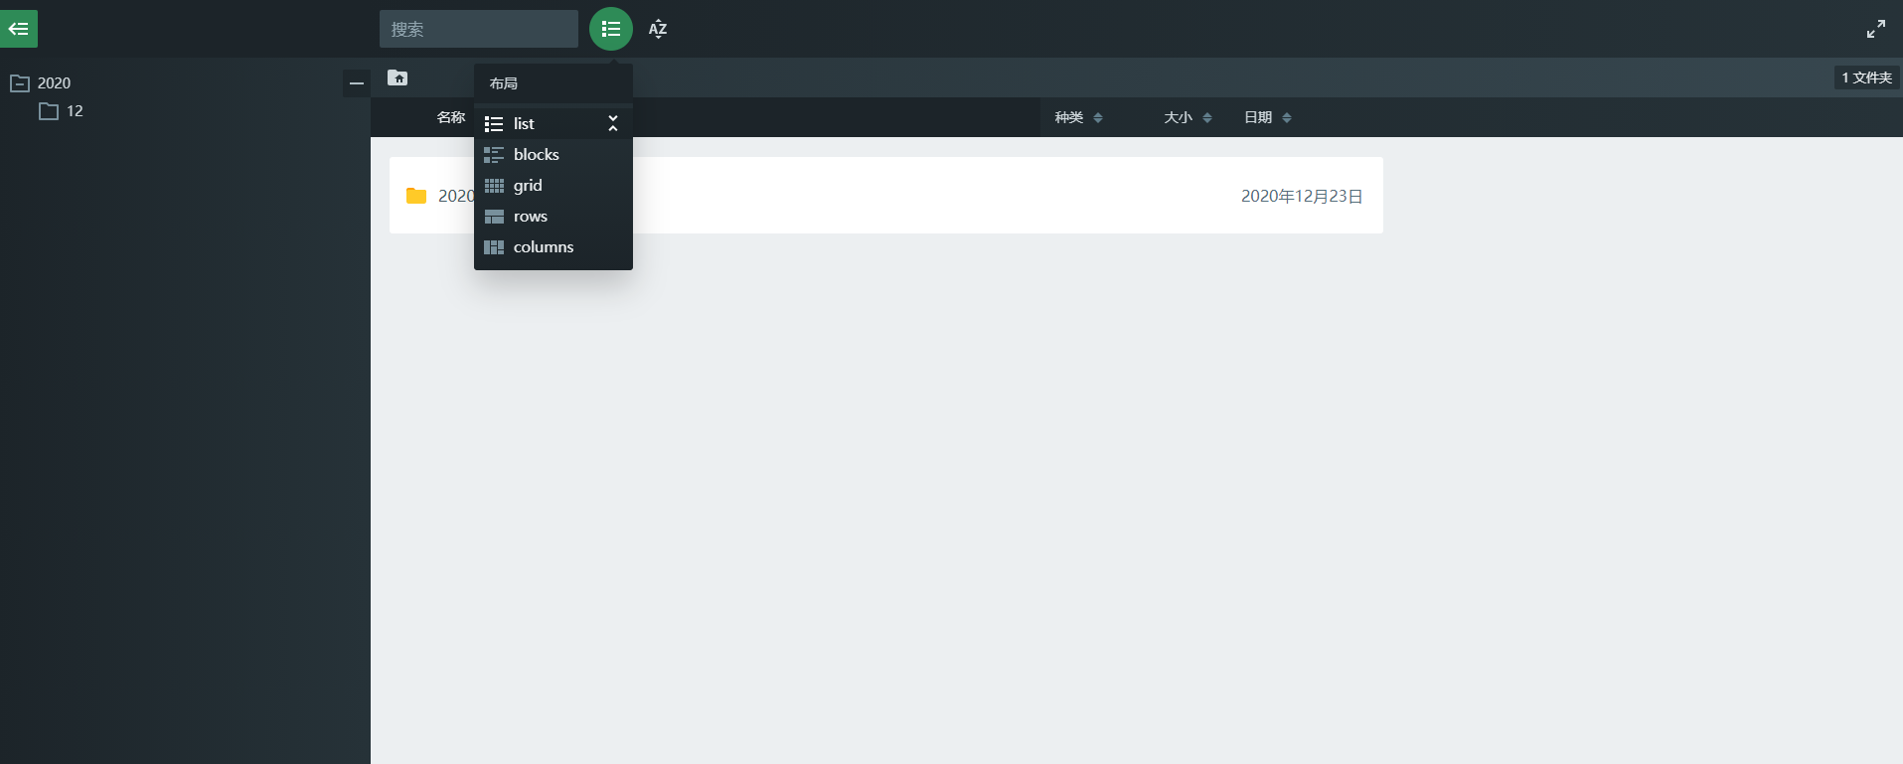Click the minus button at sidebar top

(x=357, y=83)
